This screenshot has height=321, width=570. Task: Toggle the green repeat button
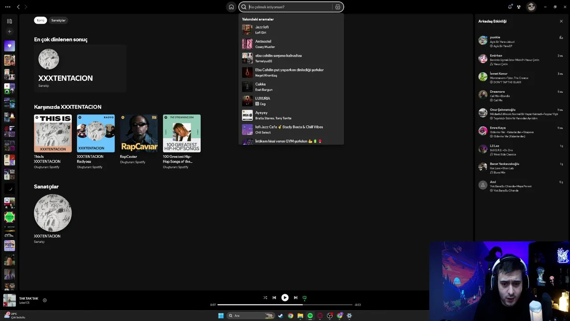(x=305, y=297)
